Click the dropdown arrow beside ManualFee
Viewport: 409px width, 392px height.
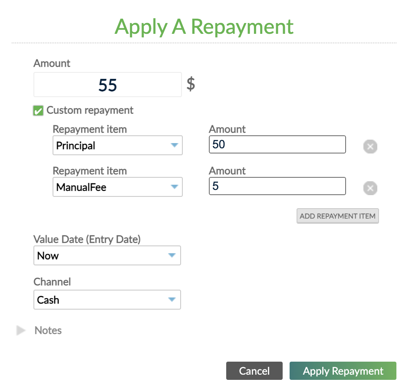(x=174, y=187)
